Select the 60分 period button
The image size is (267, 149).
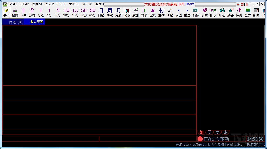(x=92, y=13)
